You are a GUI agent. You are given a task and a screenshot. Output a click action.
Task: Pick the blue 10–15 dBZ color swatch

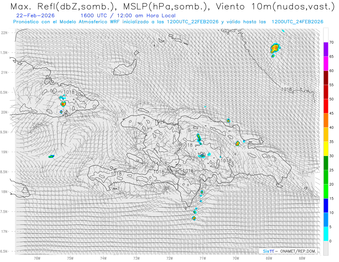pos(326,205)
